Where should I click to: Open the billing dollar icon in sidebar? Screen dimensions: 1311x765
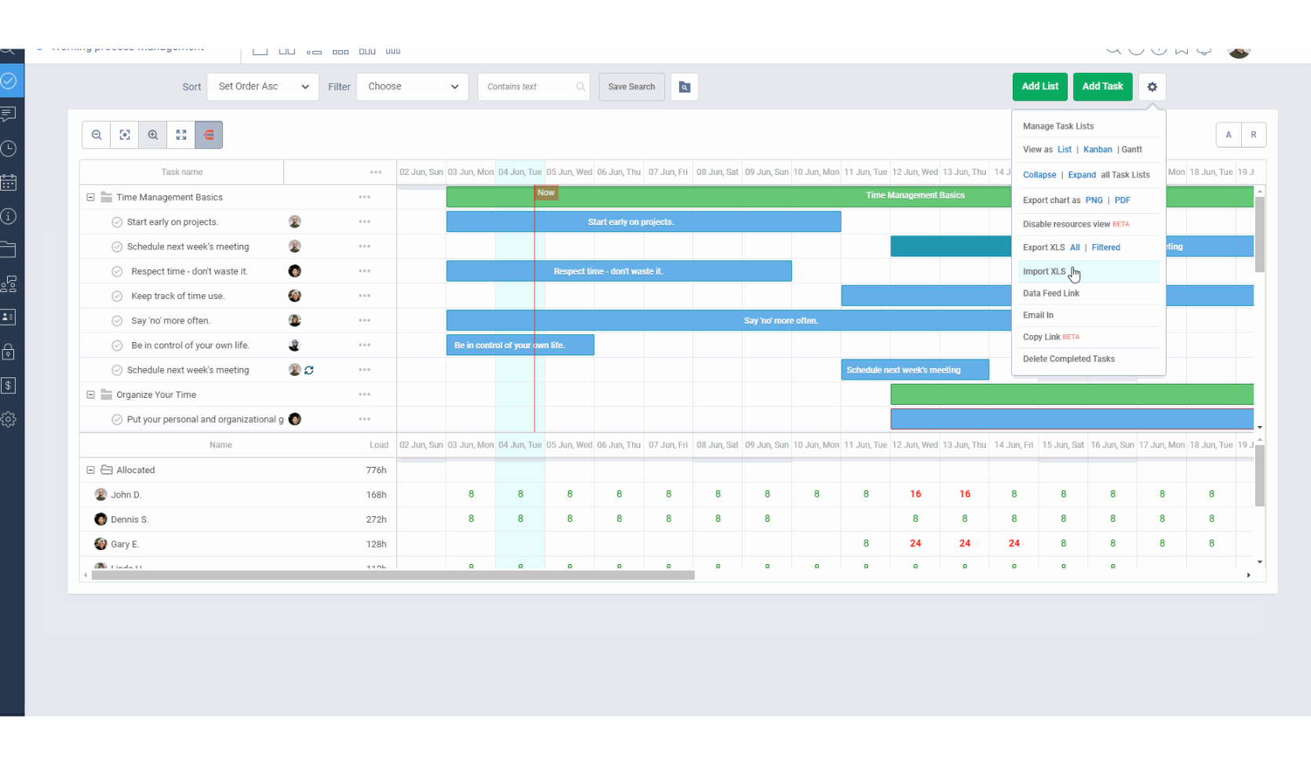pos(9,385)
